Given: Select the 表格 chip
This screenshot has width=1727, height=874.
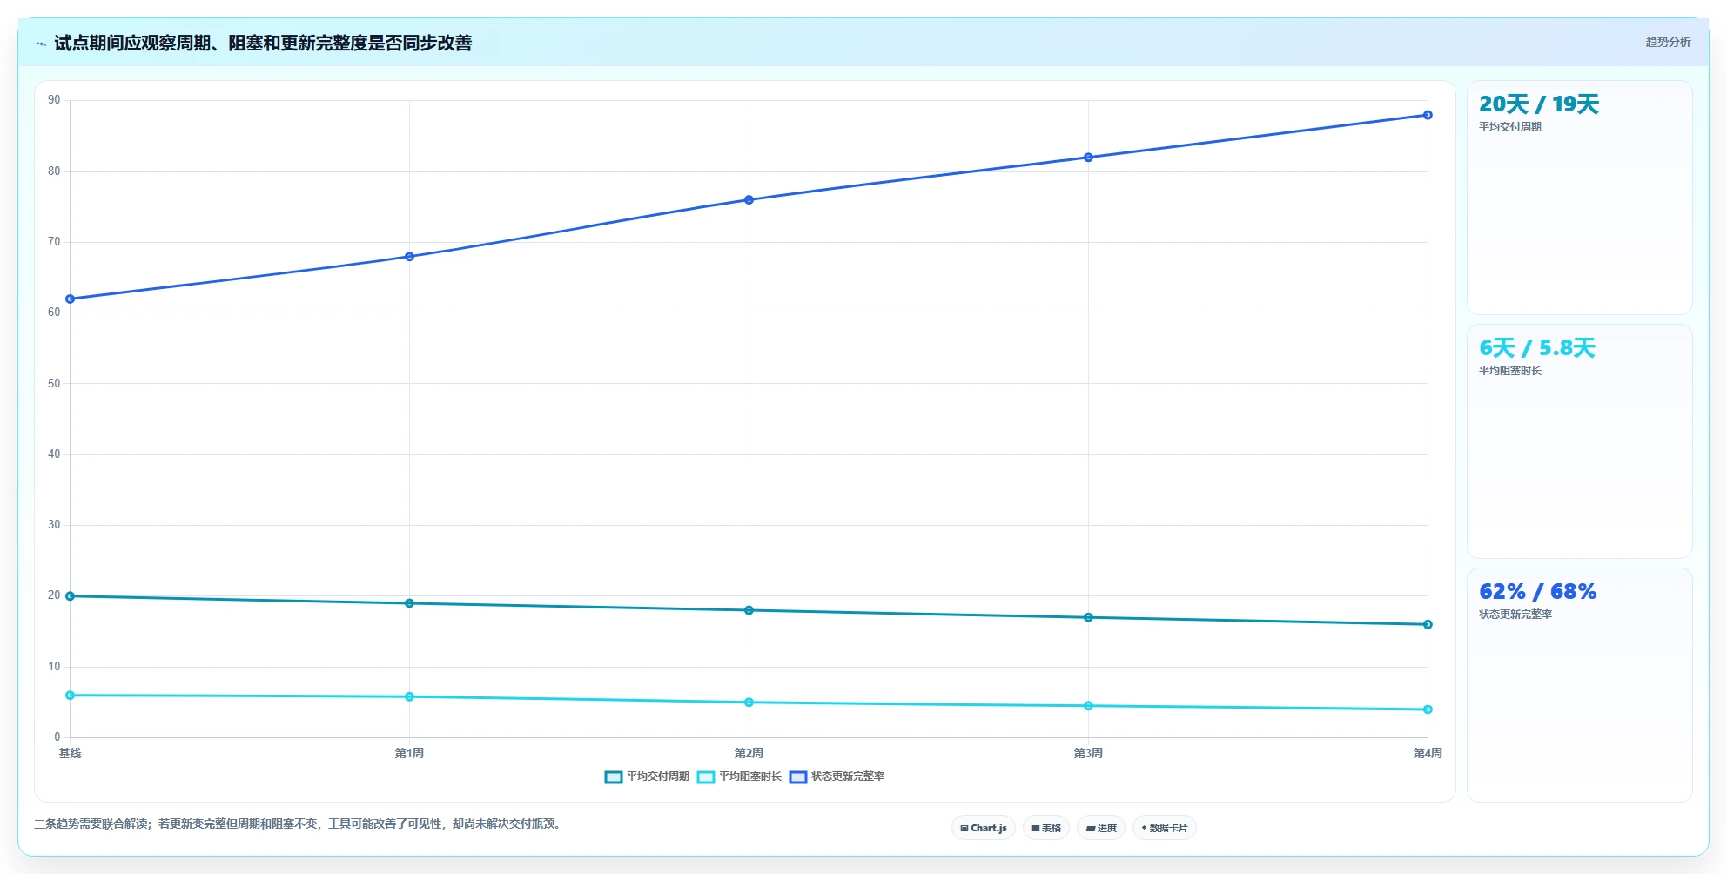Looking at the screenshot, I should 1046,828.
